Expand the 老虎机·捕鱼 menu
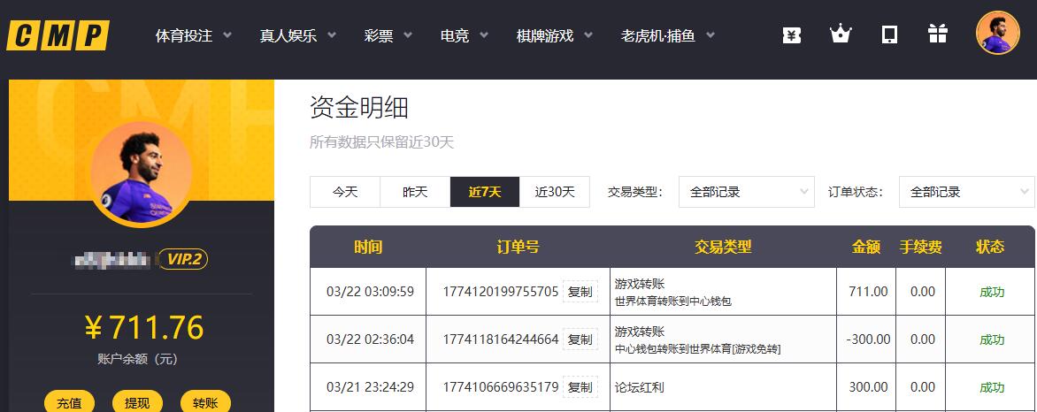Viewport: 1037px width, 412px height. 667,36
